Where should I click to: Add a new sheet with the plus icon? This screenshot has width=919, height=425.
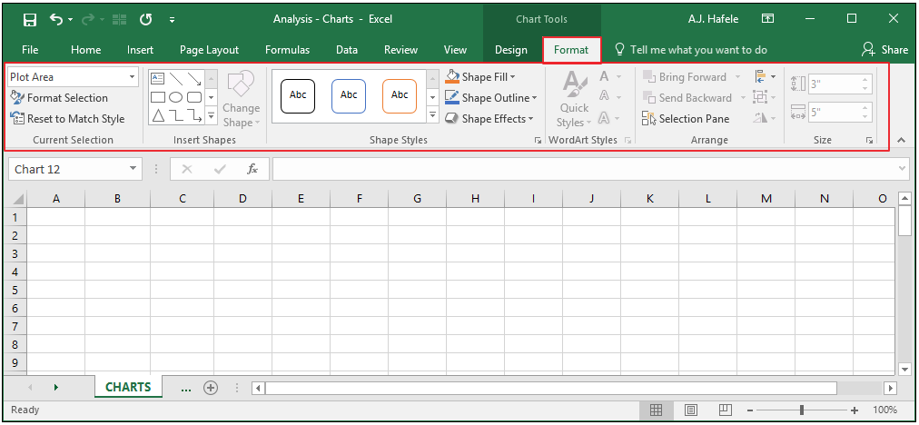coord(211,388)
